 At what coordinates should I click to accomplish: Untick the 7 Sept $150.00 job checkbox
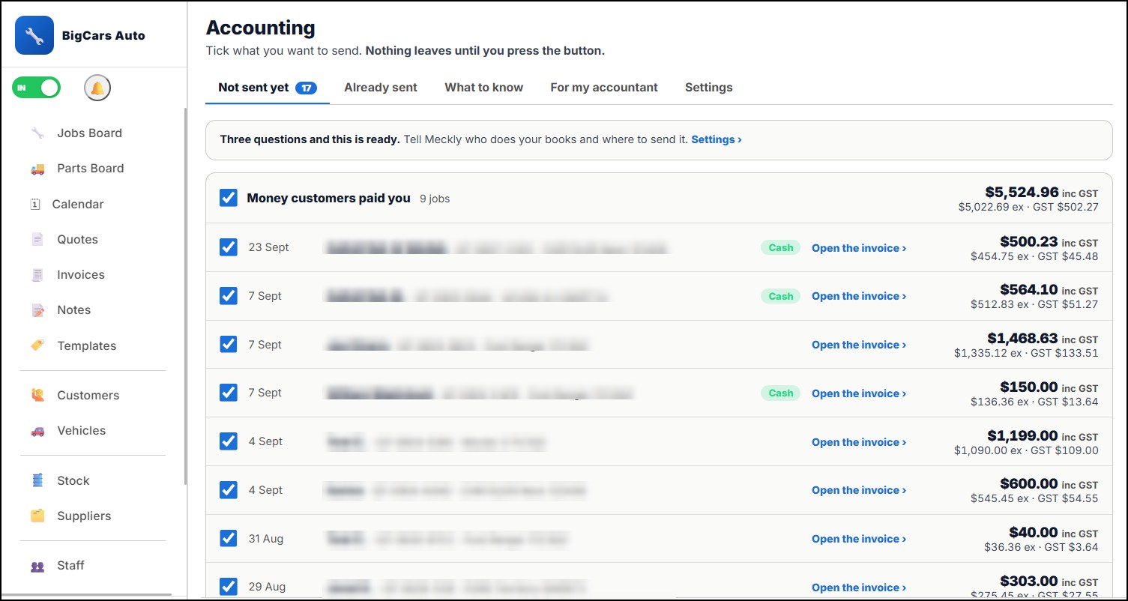pyautogui.click(x=229, y=393)
